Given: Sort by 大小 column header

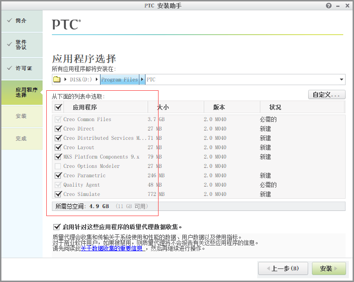Looking at the screenshot, I should pos(176,107).
